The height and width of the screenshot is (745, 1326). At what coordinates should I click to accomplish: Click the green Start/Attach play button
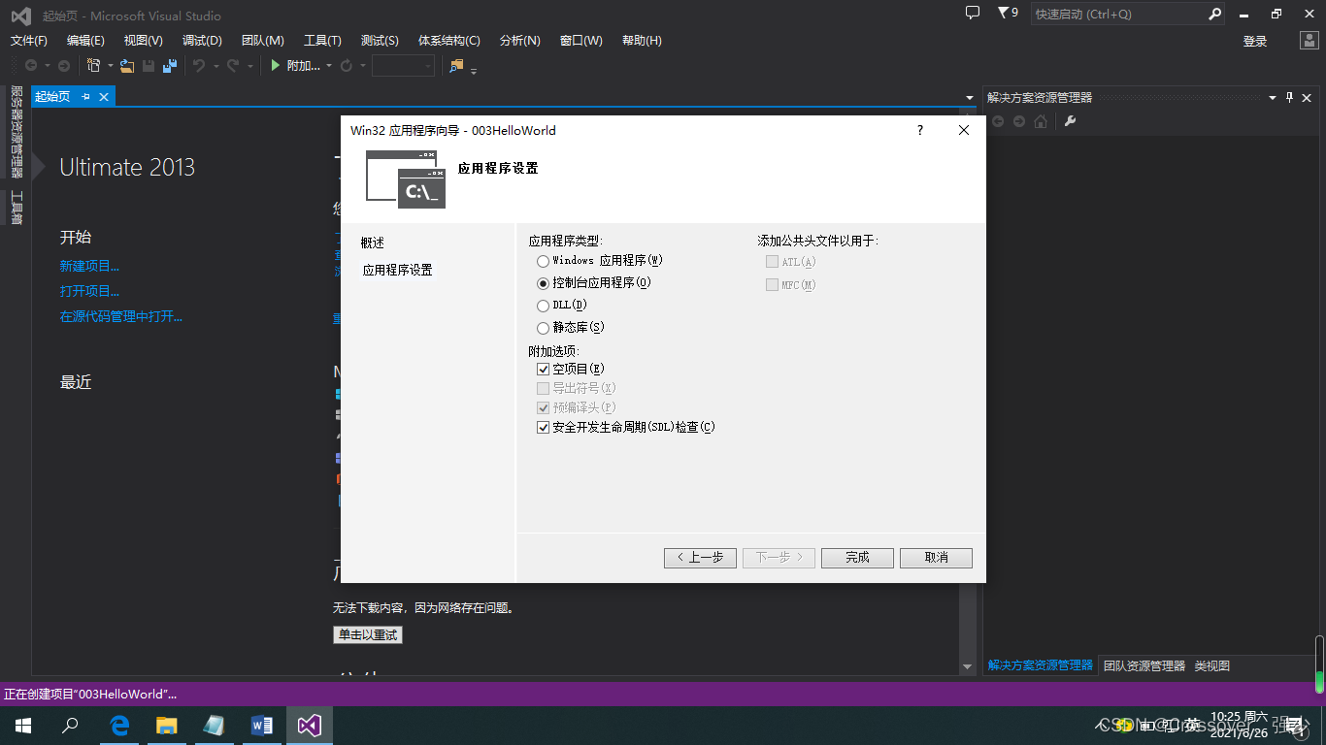(276, 66)
